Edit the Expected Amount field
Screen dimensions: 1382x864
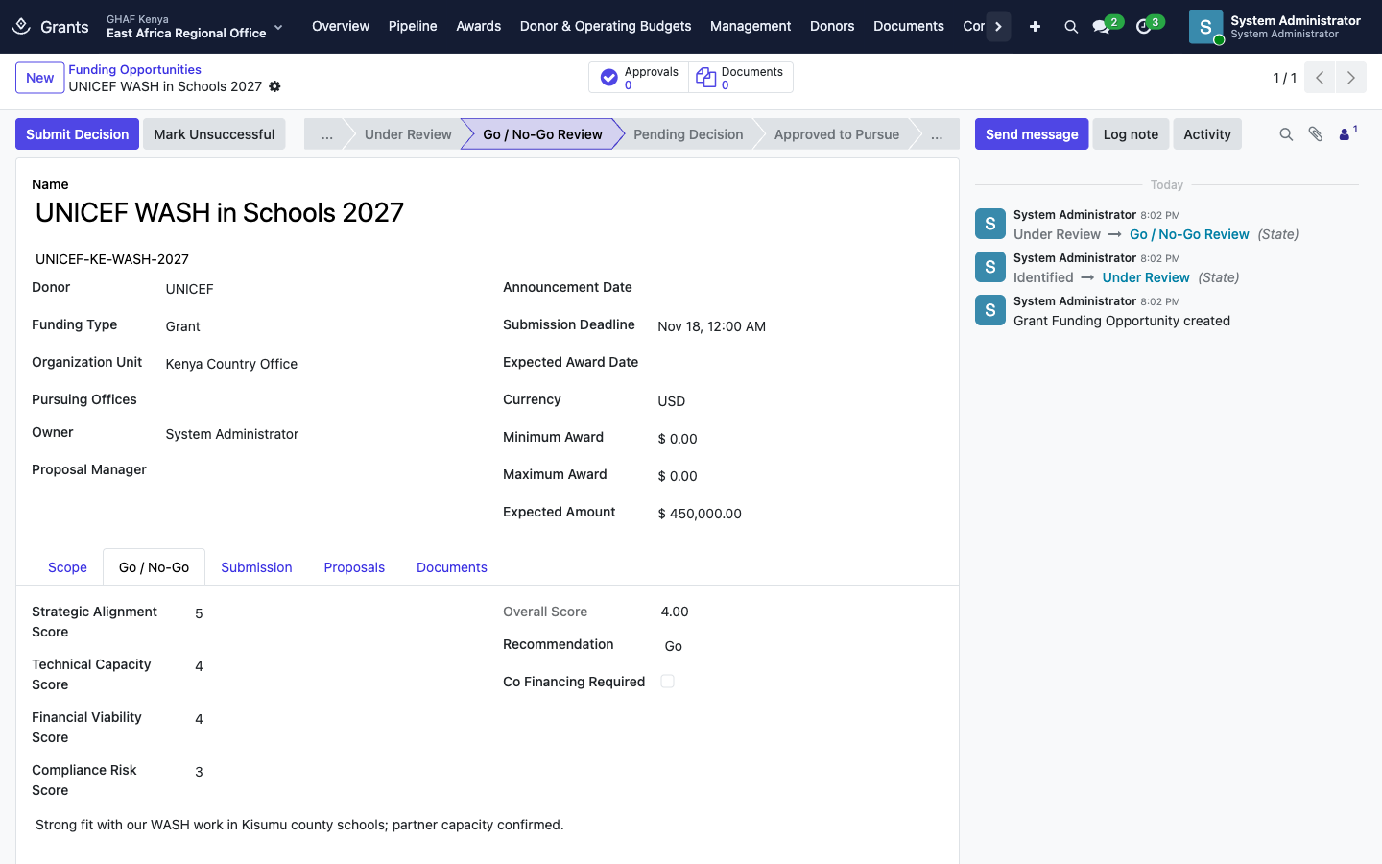point(799,514)
